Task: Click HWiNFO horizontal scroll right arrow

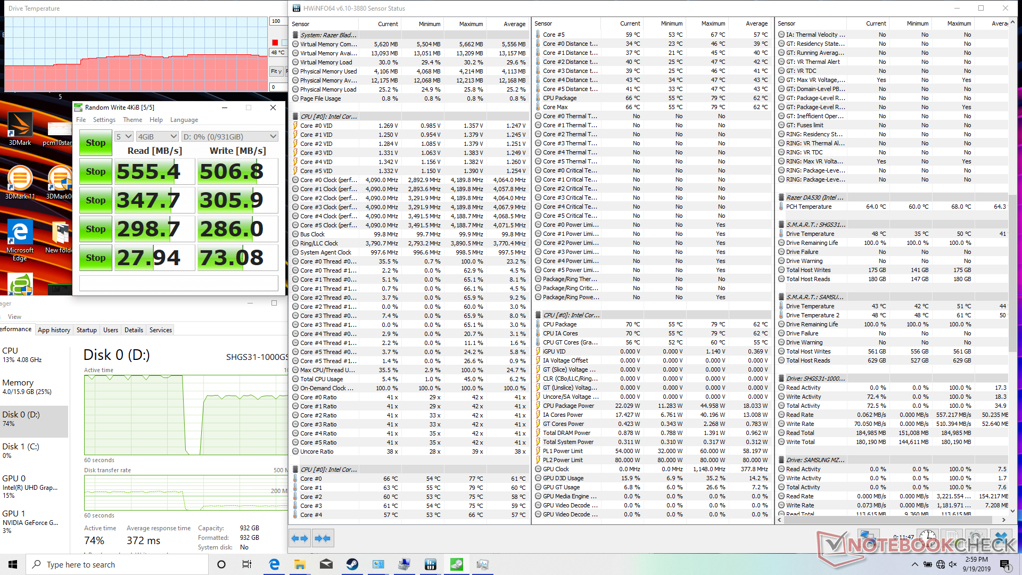Action: click(1004, 520)
